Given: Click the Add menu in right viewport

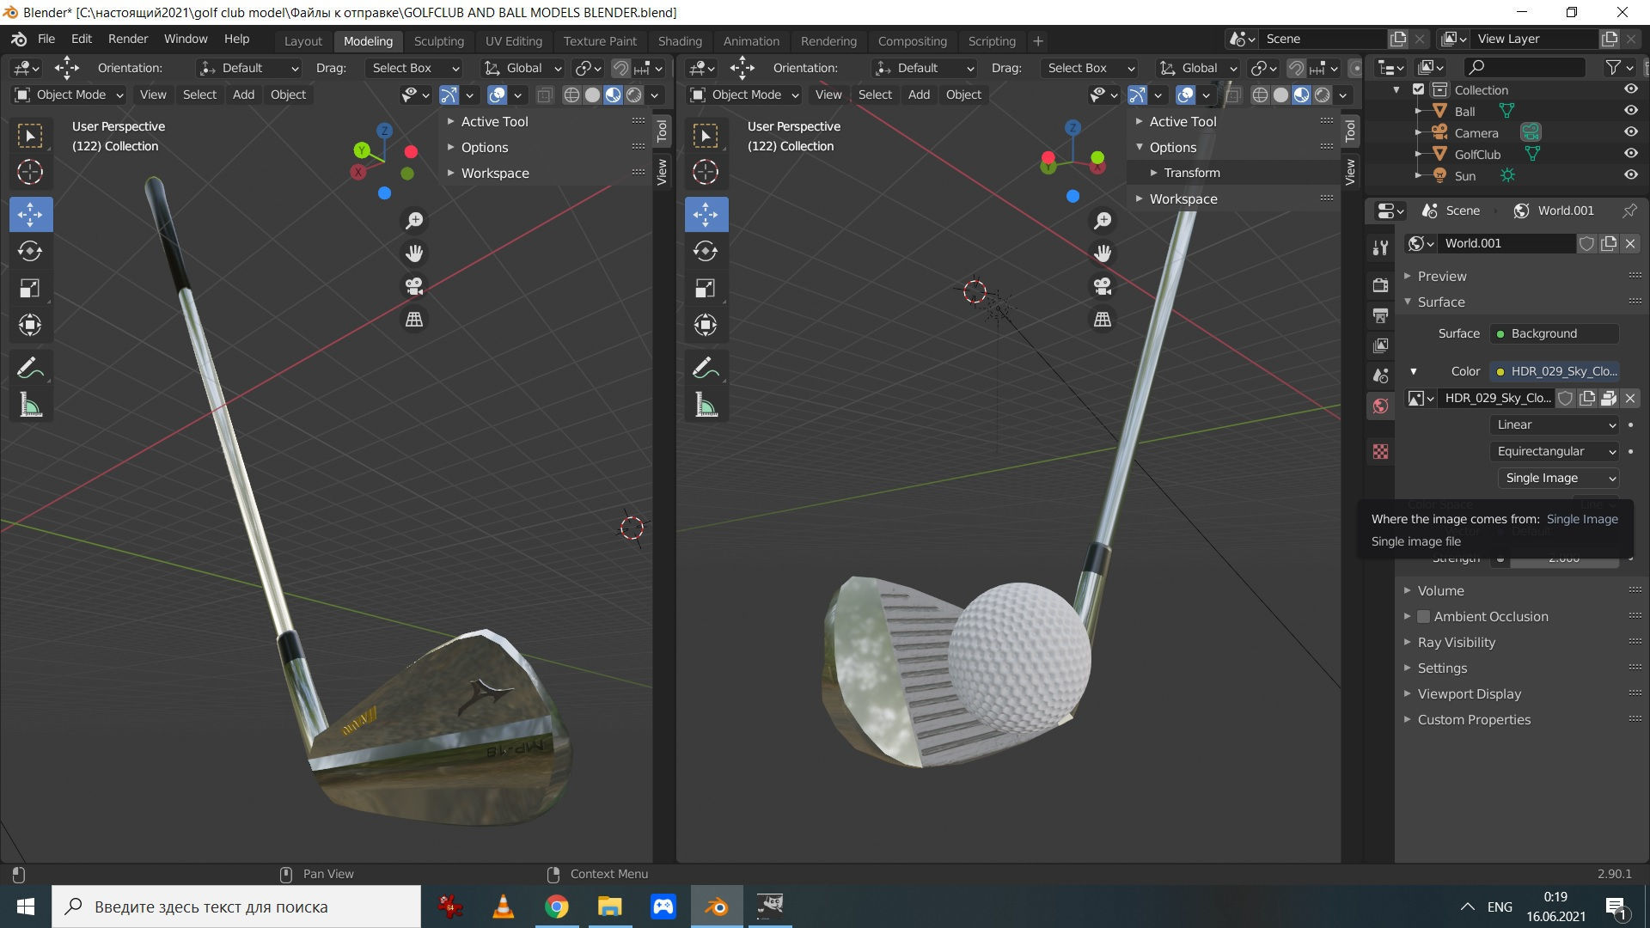Looking at the screenshot, I should (x=919, y=95).
